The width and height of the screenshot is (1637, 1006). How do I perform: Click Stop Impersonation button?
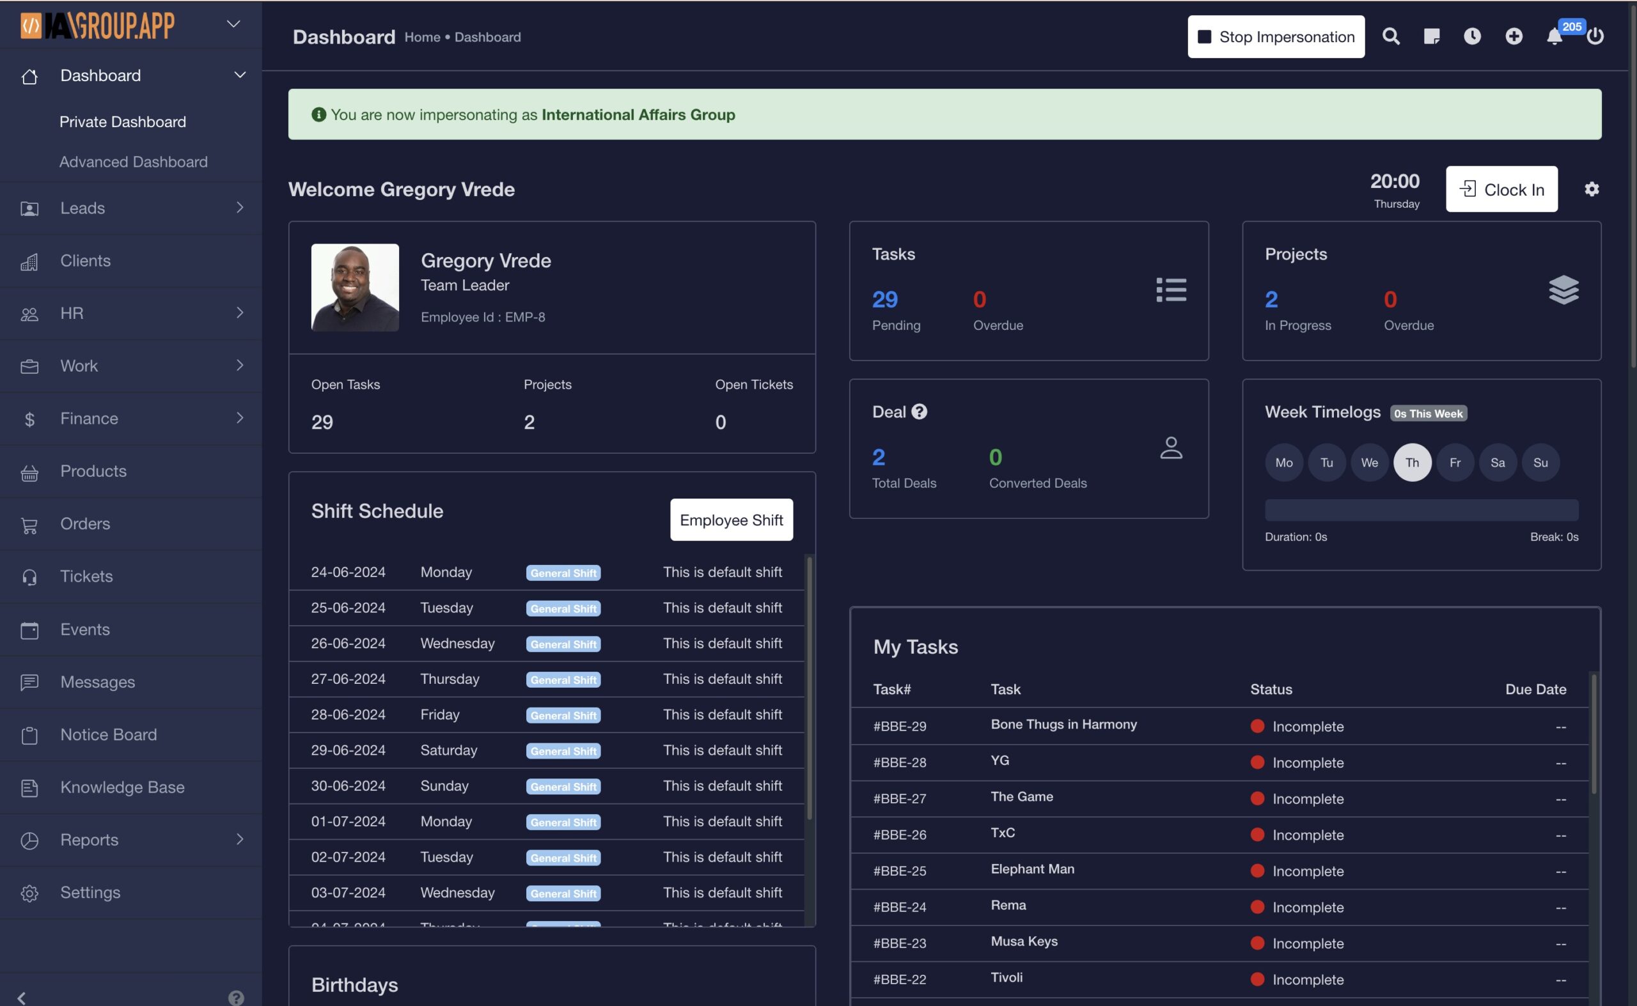coord(1276,36)
